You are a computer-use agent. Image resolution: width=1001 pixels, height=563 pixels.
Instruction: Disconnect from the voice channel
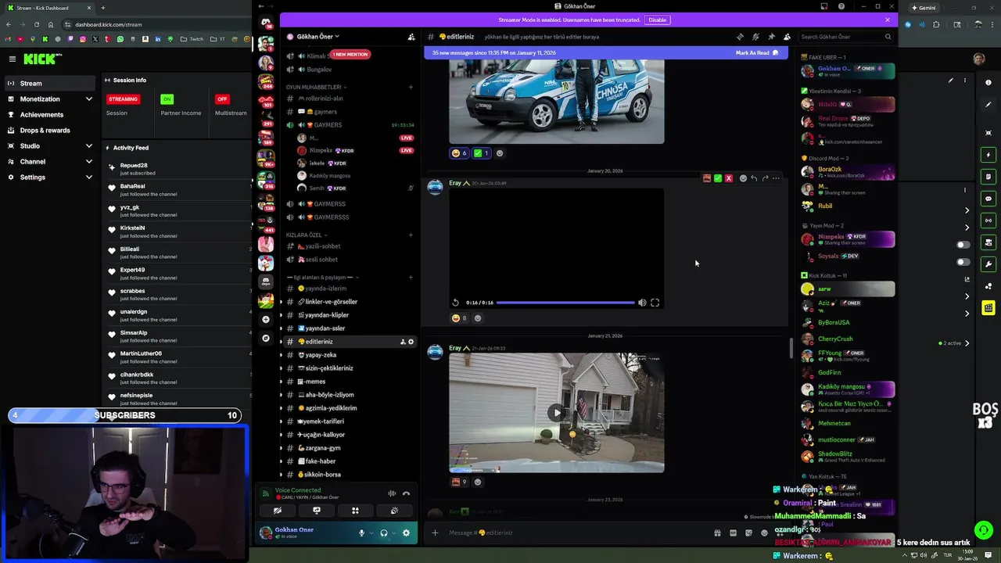pos(406,493)
